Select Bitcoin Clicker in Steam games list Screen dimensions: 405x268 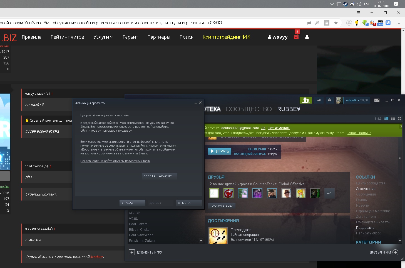140,230
